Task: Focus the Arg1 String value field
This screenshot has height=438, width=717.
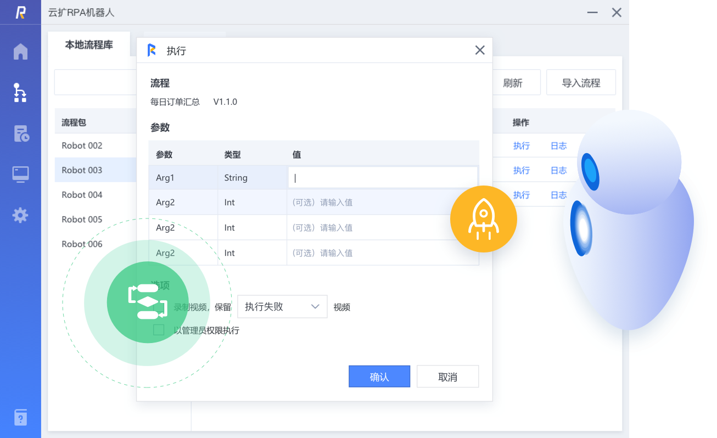Action: pyautogui.click(x=382, y=178)
